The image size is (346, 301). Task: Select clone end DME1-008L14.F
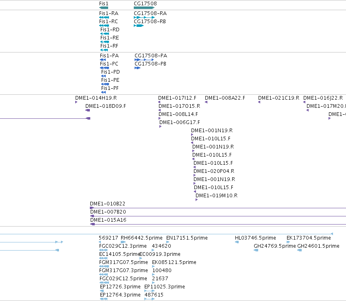click(x=178, y=114)
